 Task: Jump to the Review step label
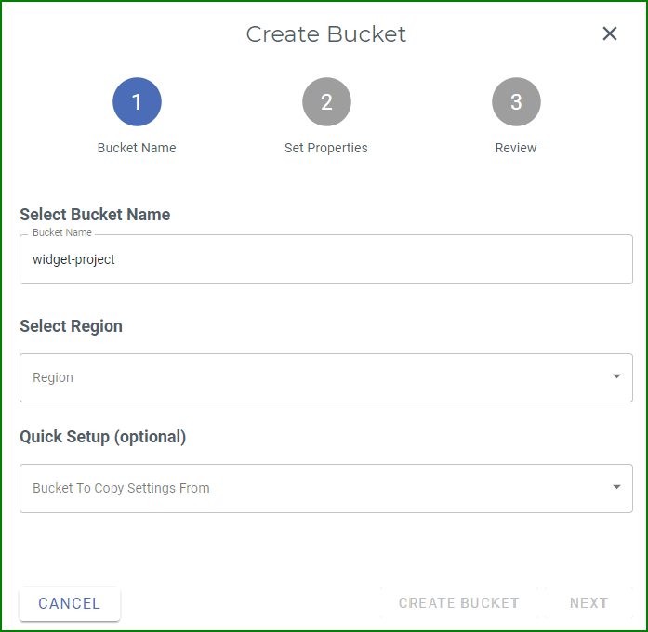tap(516, 148)
